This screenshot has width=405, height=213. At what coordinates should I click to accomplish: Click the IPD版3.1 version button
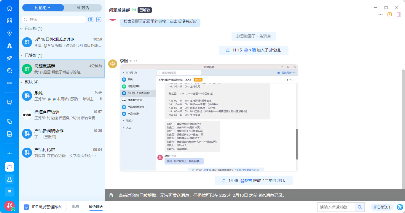point(382,207)
